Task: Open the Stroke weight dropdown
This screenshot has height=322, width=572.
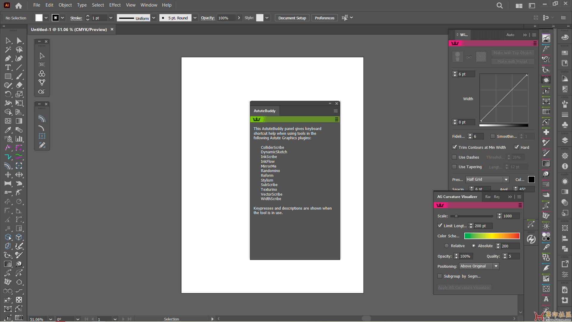Action: click(111, 18)
